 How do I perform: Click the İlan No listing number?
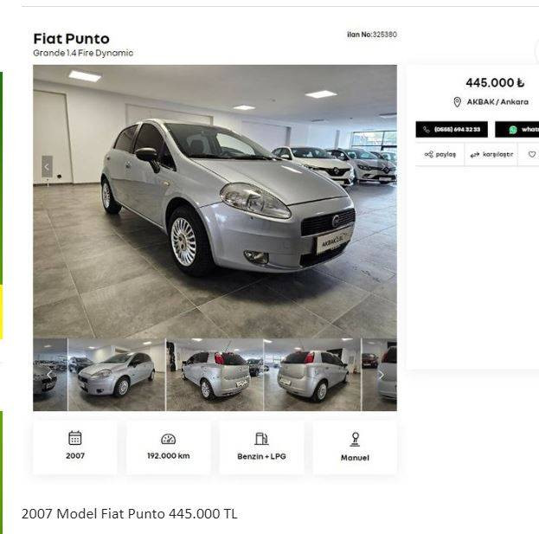click(372, 35)
